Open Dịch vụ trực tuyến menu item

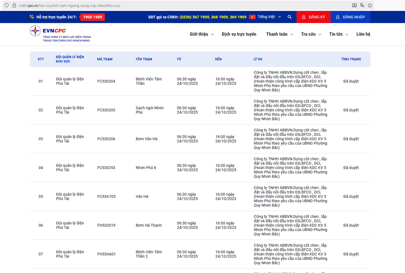pos(239,34)
